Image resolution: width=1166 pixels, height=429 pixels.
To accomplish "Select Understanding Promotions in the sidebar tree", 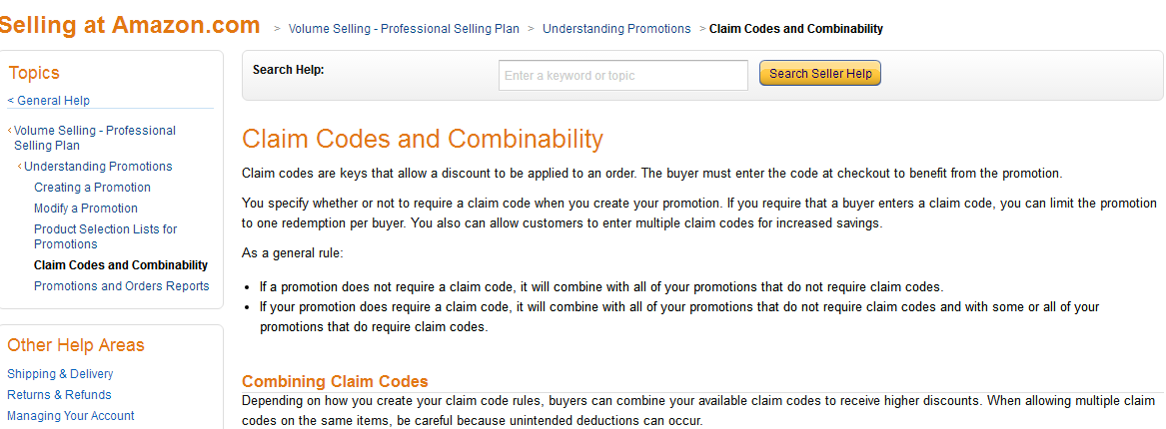I will (x=98, y=167).
